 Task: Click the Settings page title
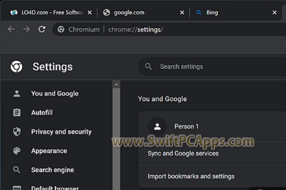[52, 67]
